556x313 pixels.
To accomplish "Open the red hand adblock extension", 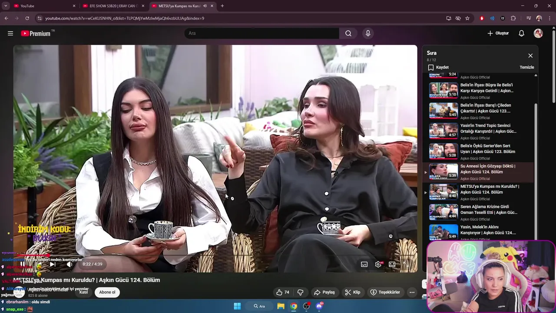I will point(482,18).
